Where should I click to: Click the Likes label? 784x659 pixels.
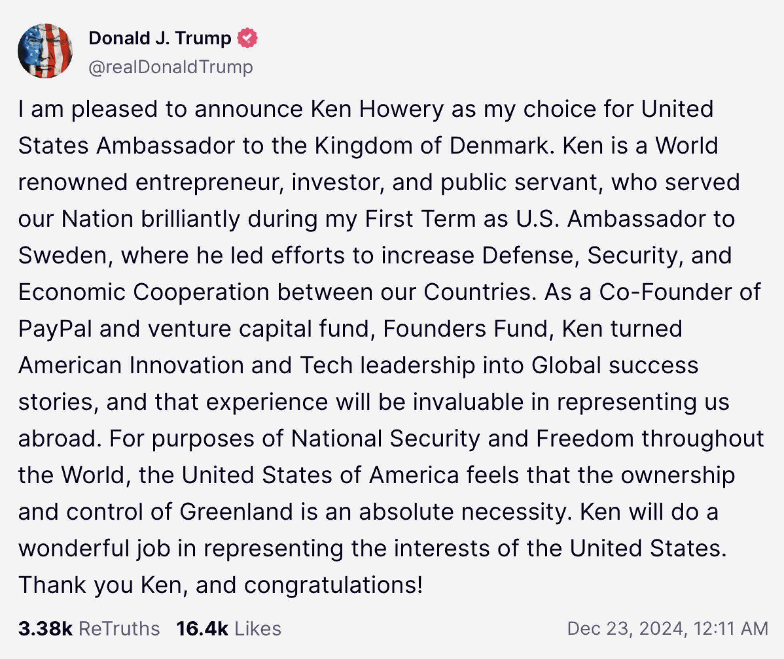point(258,628)
